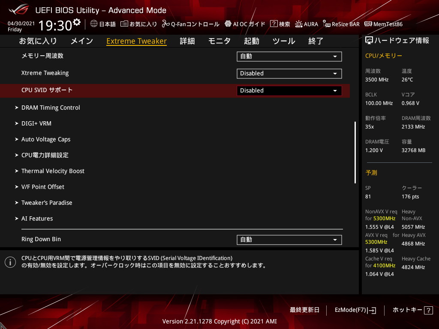Open the Xtreme Tweaking dropdown
Image resolution: width=439 pixels, height=329 pixels.
tap(289, 74)
